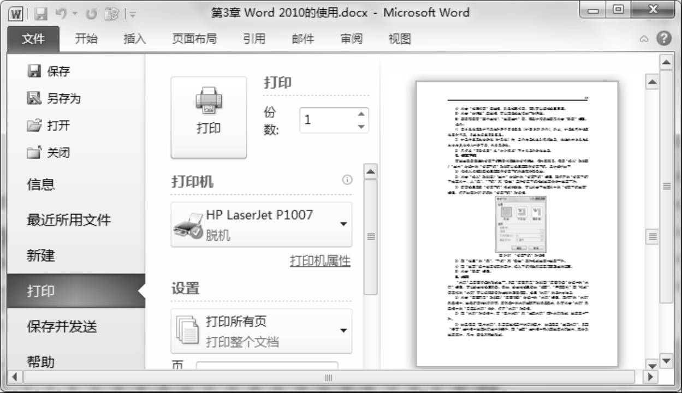This screenshot has height=393, width=682.
Task: Switch to the 开始 ribbon tab
Action: pos(86,39)
